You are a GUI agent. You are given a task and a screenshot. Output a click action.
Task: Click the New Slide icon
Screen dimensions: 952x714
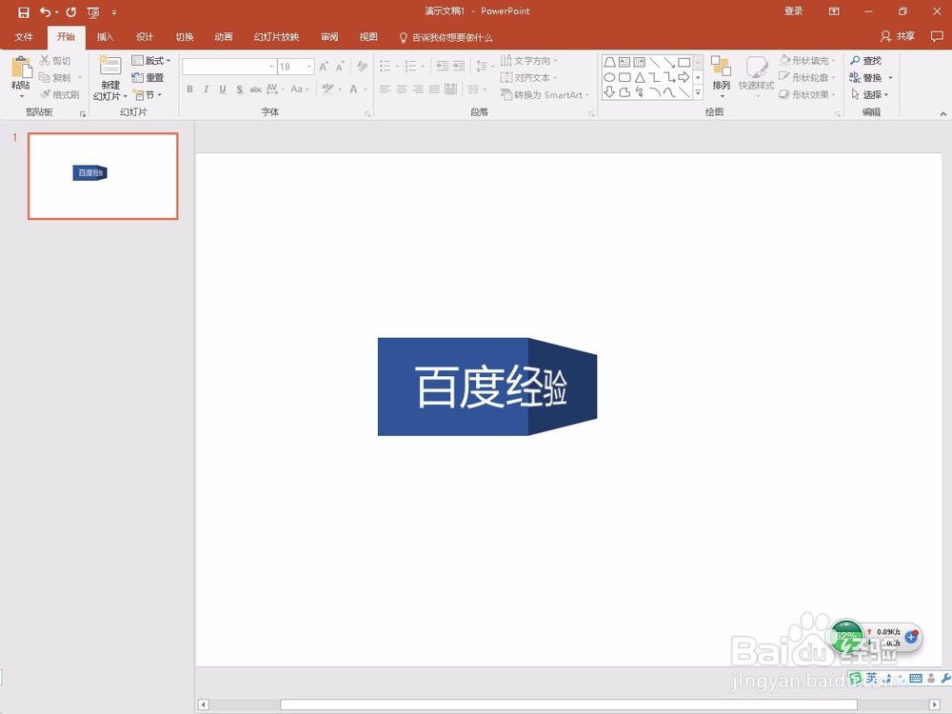pos(109,66)
